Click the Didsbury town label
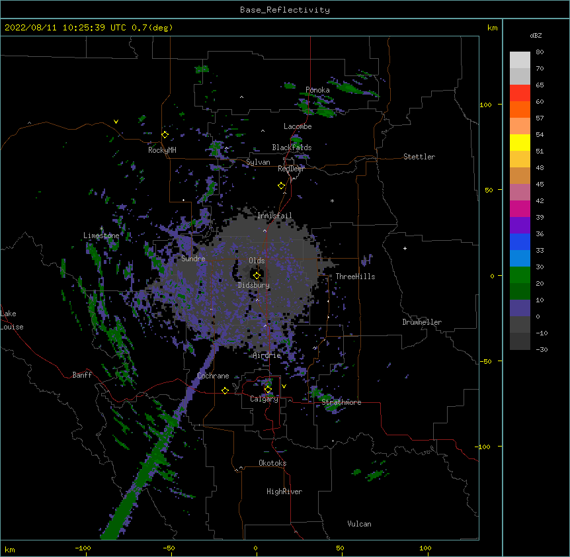Screen dimensions: 570x557 (x=254, y=285)
